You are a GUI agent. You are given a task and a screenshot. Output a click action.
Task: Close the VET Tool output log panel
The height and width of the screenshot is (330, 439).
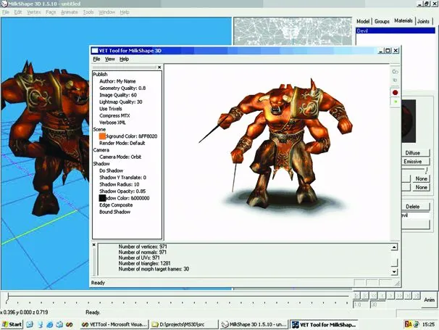pyautogui.click(x=94, y=244)
